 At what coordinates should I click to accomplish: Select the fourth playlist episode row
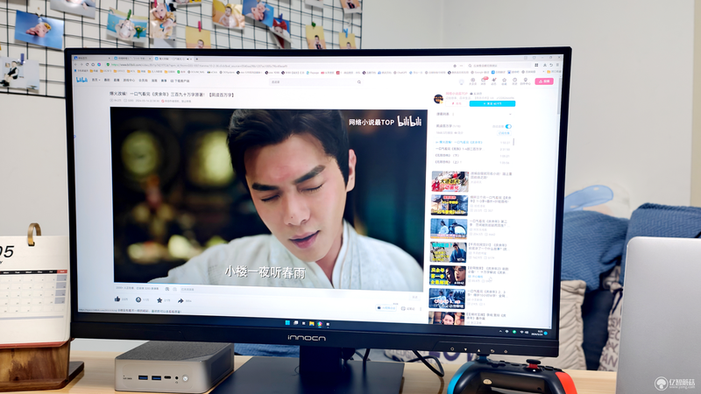(472, 162)
